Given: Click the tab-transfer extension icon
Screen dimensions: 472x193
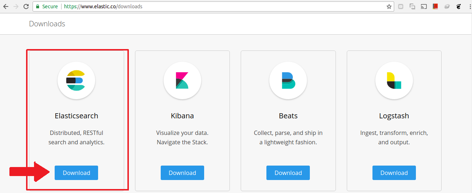Looking at the screenshot, I should tap(412, 6).
